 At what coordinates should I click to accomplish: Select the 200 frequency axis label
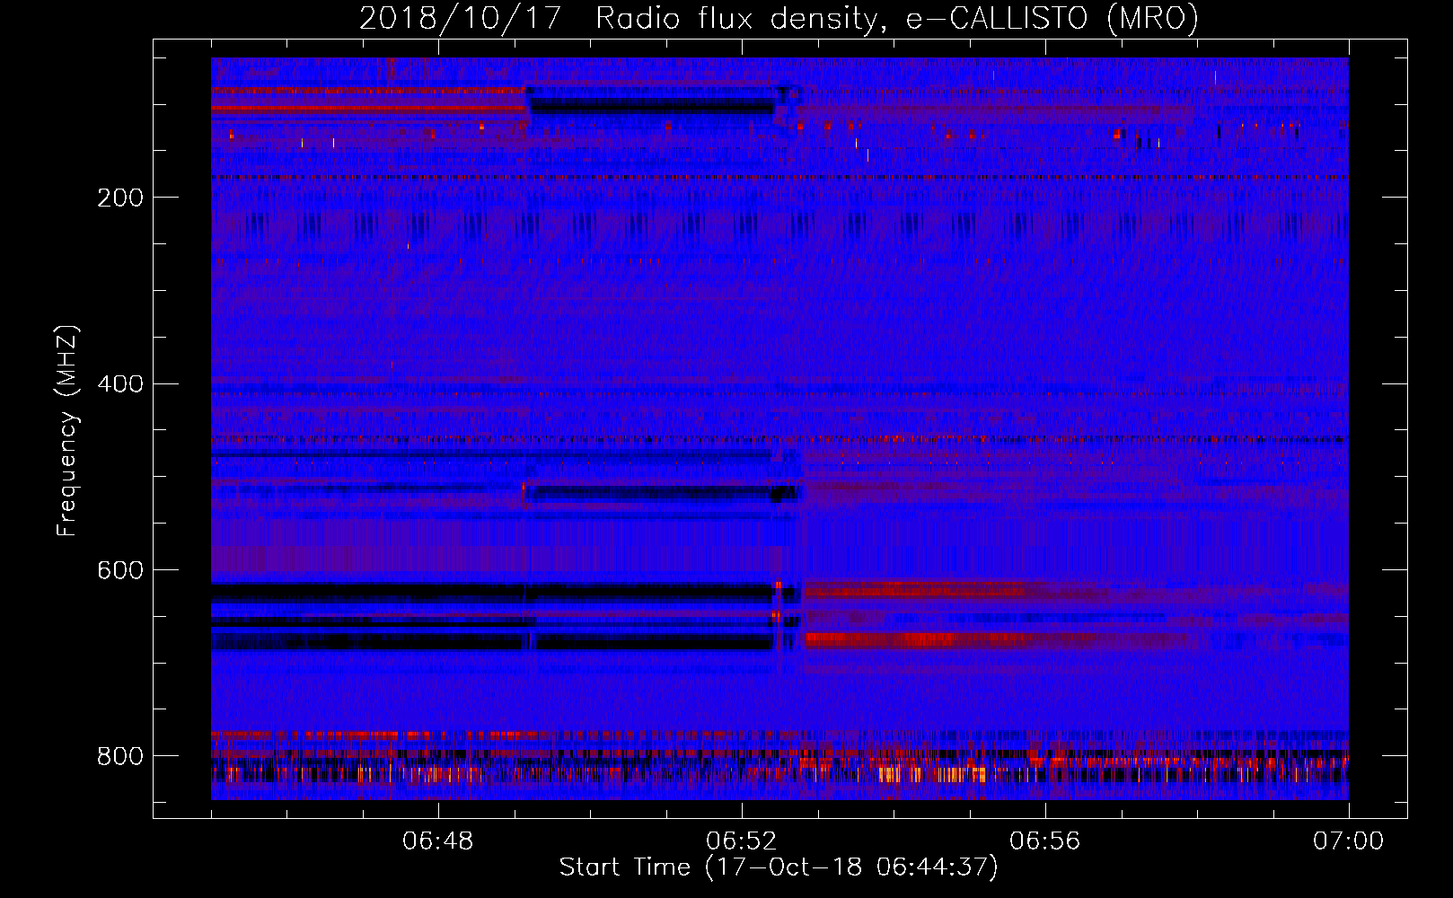pos(120,197)
